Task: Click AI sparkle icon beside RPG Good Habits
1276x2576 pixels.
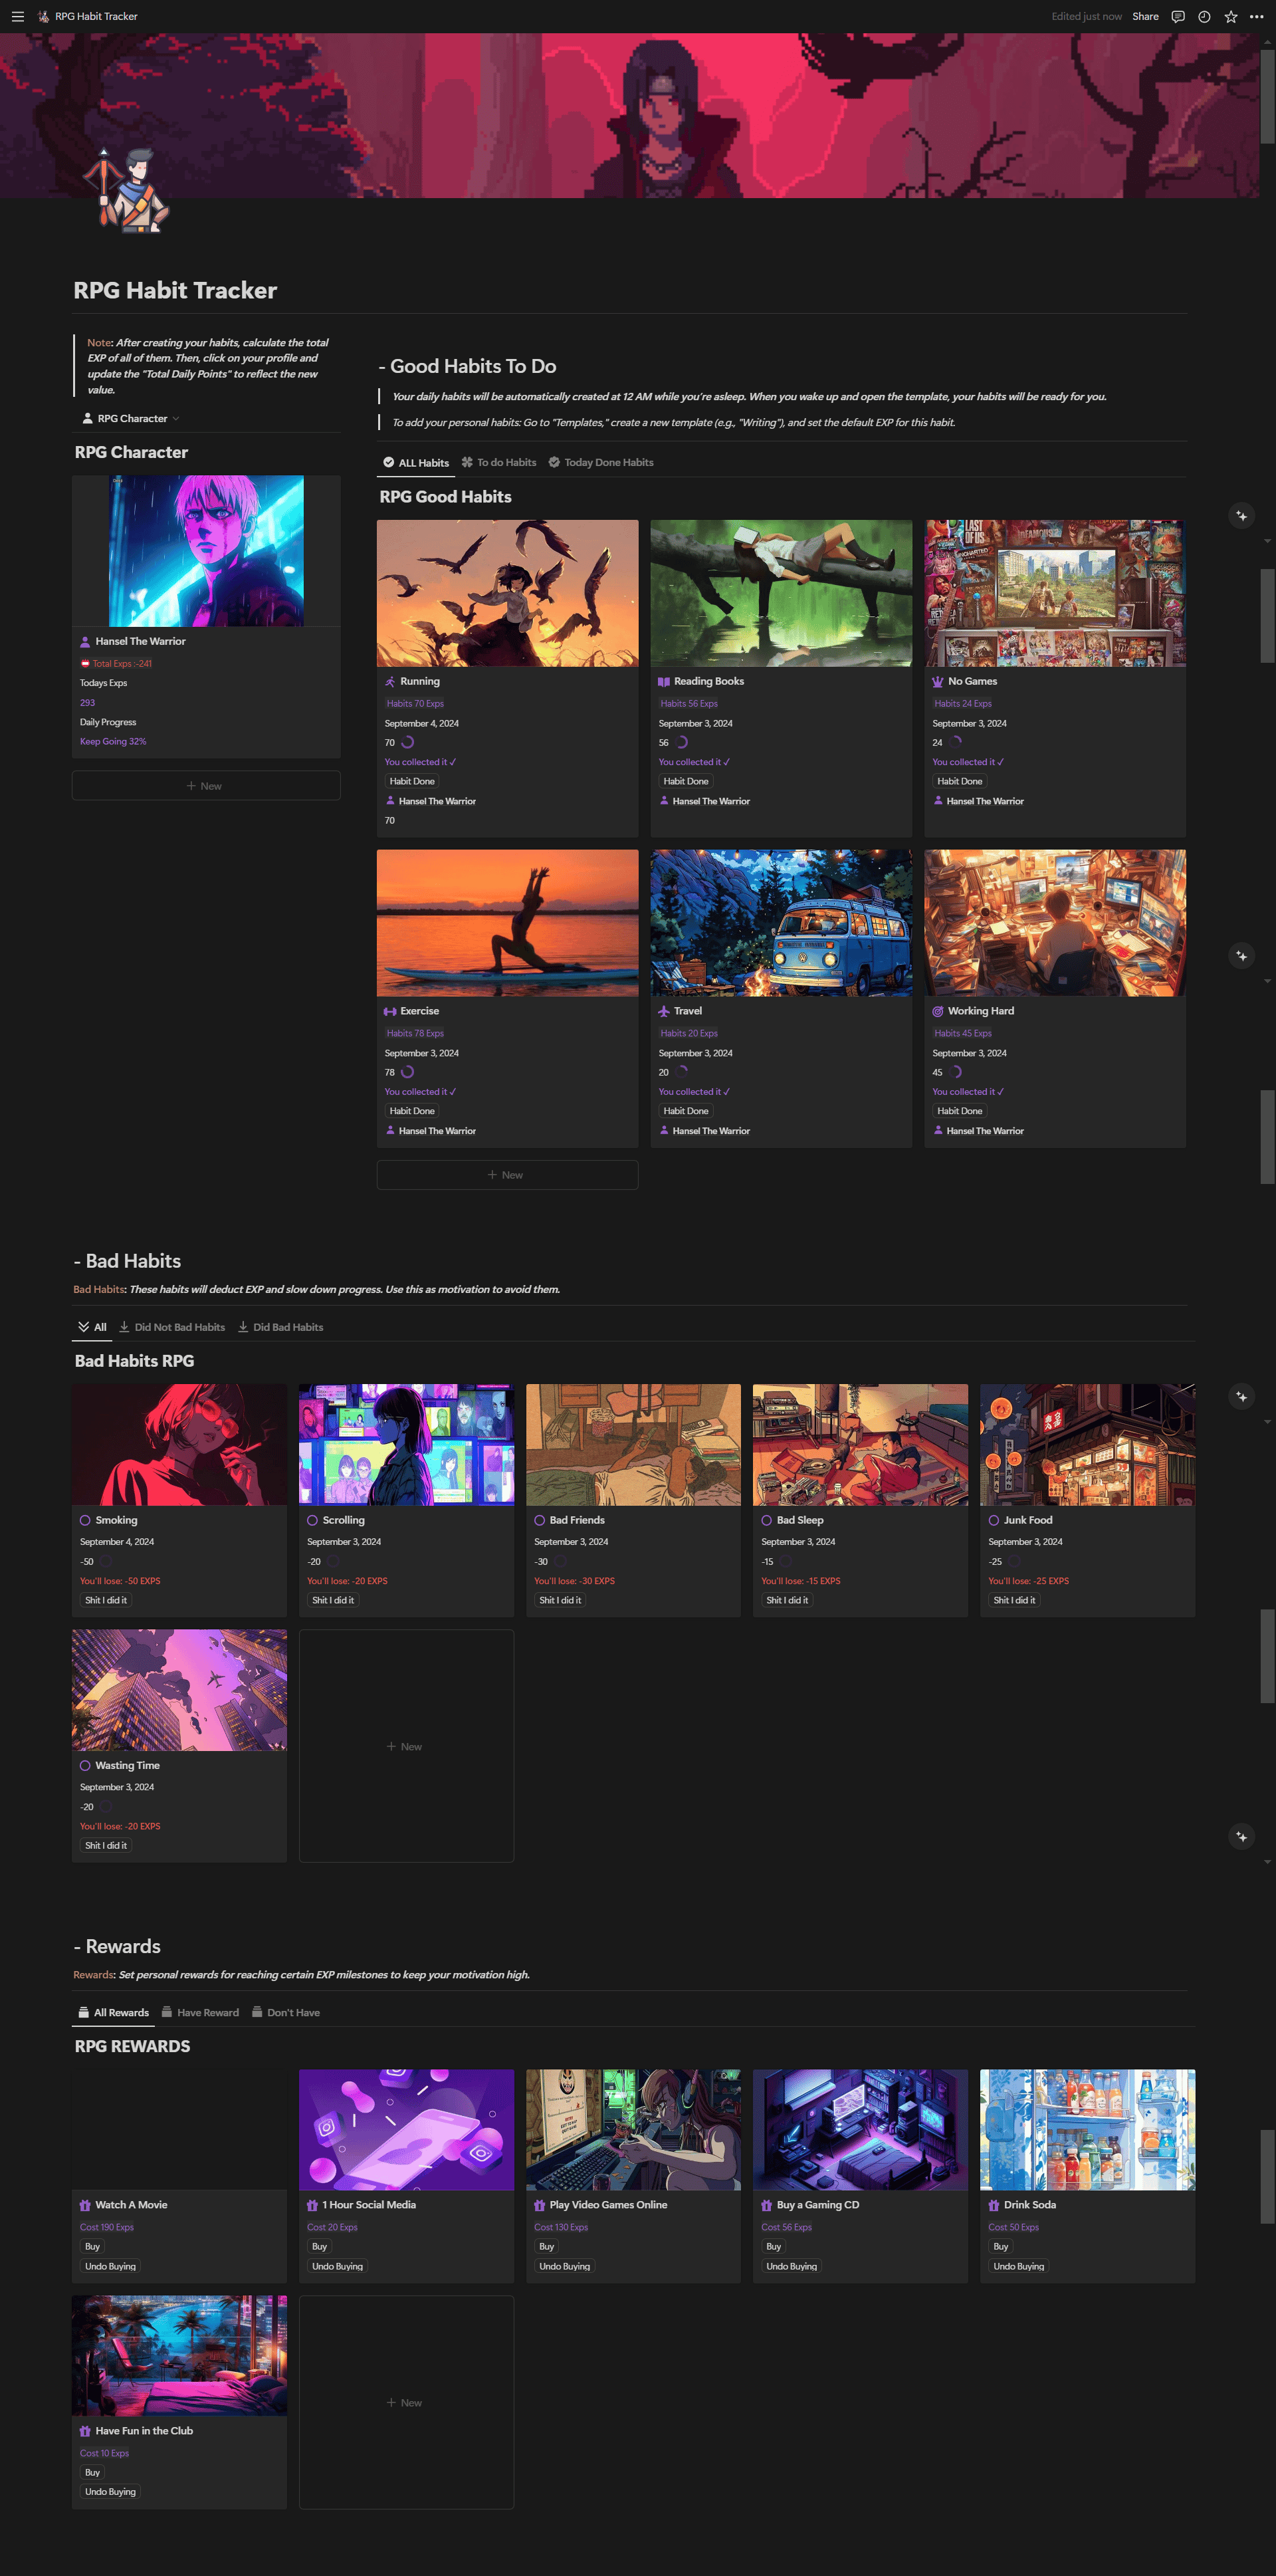Action: (x=1241, y=516)
